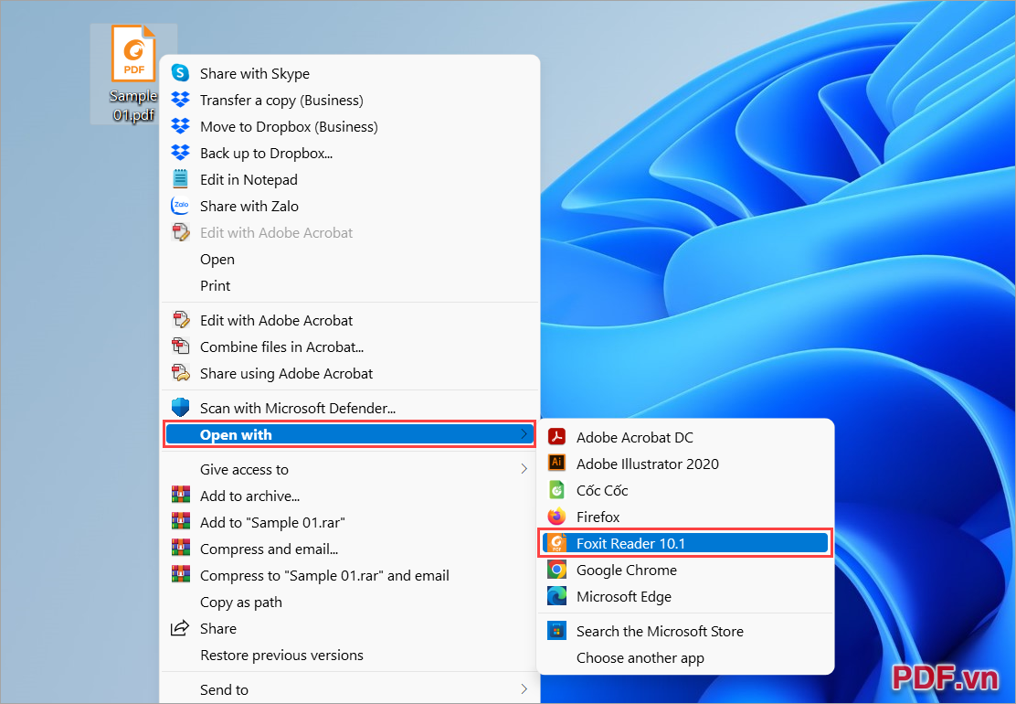Image resolution: width=1016 pixels, height=704 pixels.
Task: Select the Sample 01.pdf desktop file icon
Action: [133, 73]
